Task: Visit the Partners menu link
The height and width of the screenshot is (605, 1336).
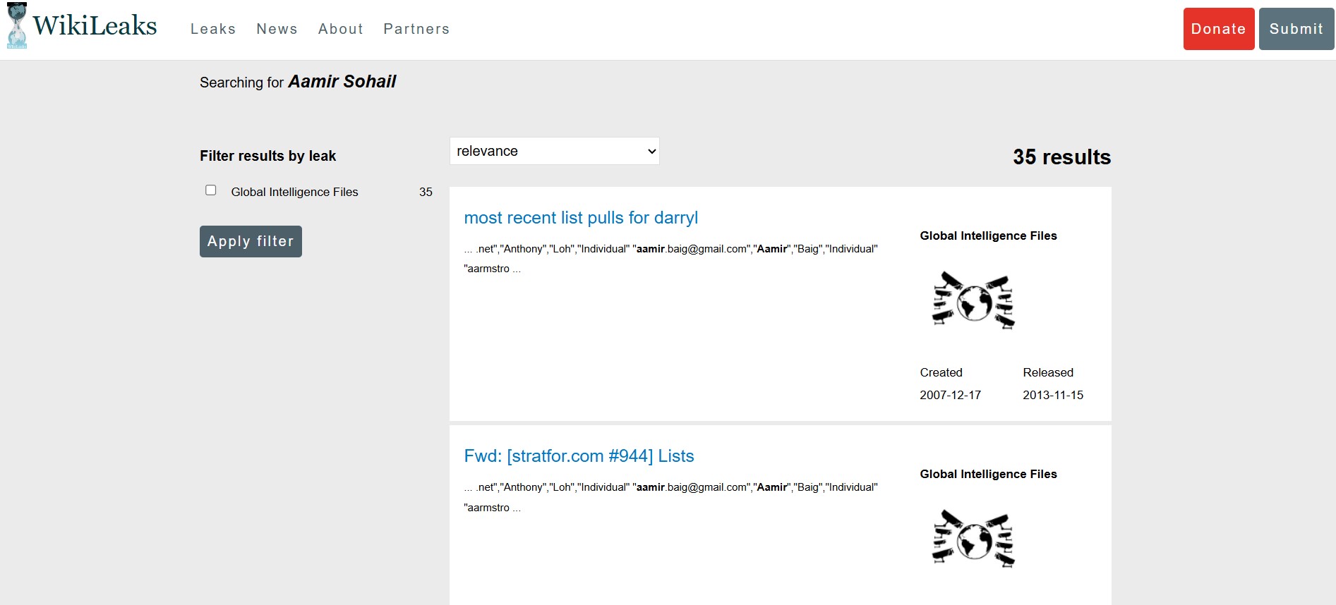Action: tap(416, 29)
